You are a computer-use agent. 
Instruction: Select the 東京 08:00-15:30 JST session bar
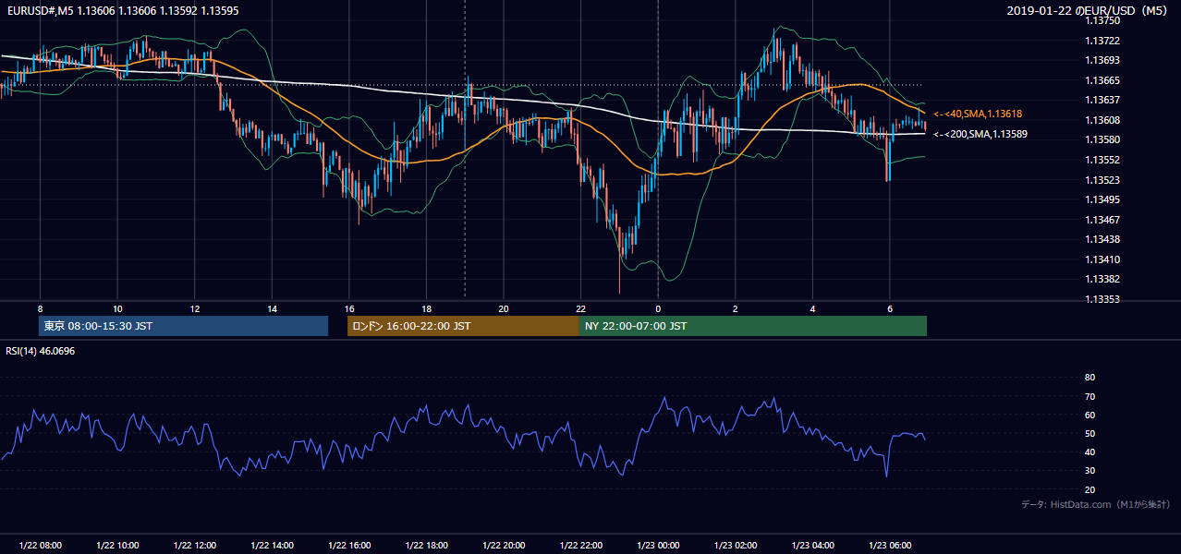[x=183, y=326]
